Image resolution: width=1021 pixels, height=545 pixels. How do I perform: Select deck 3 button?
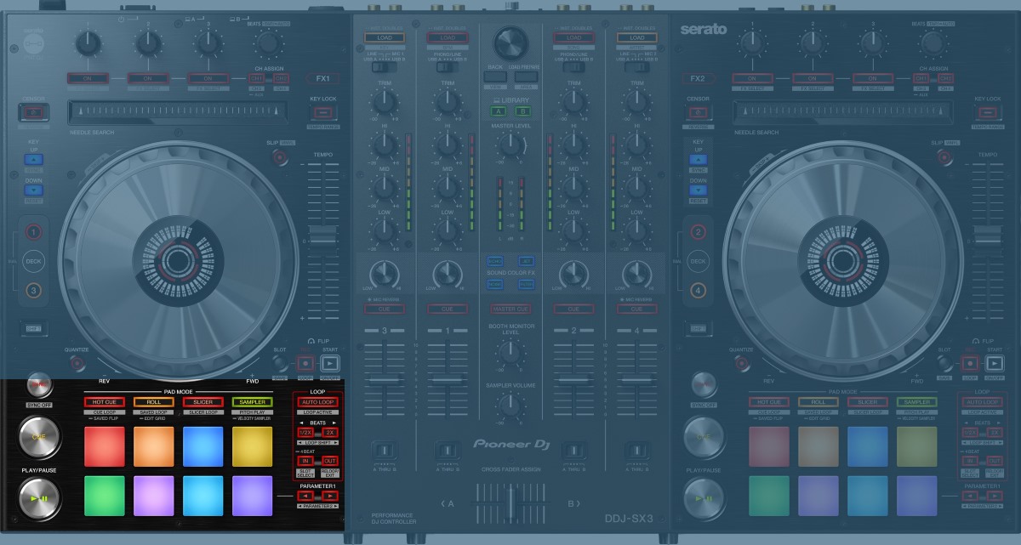point(33,291)
